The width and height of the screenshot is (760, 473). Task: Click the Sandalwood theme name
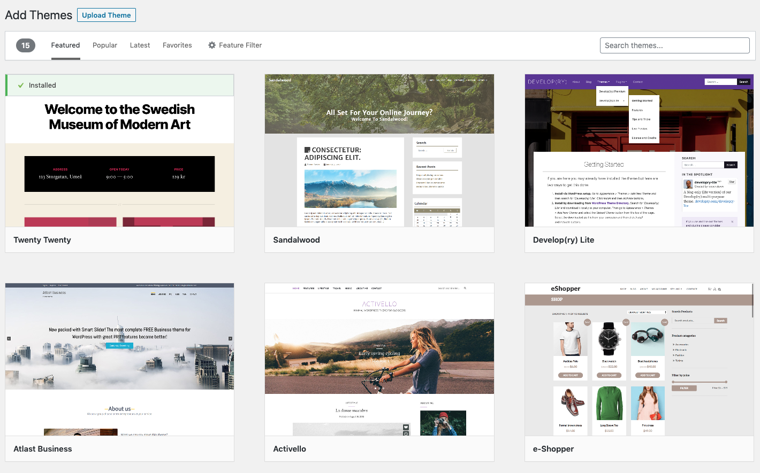pos(297,240)
